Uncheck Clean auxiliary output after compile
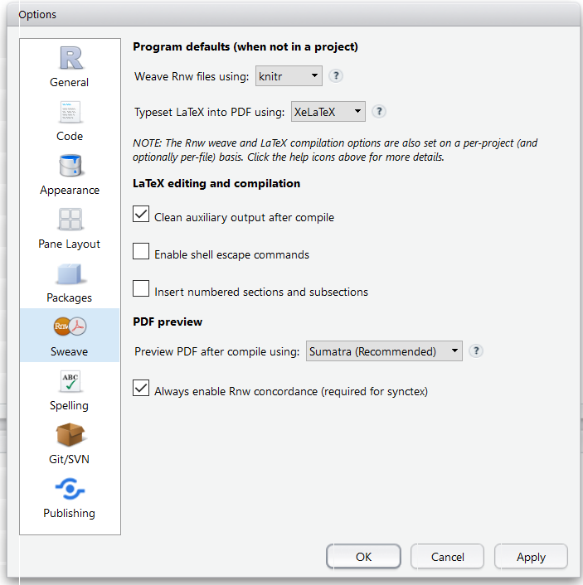Screen dimensions: 583x585 (x=141, y=214)
